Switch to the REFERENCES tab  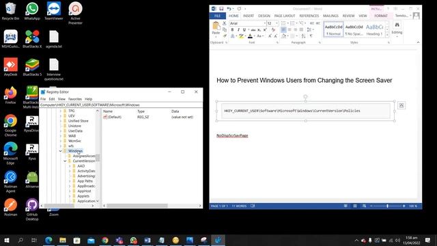309,16
